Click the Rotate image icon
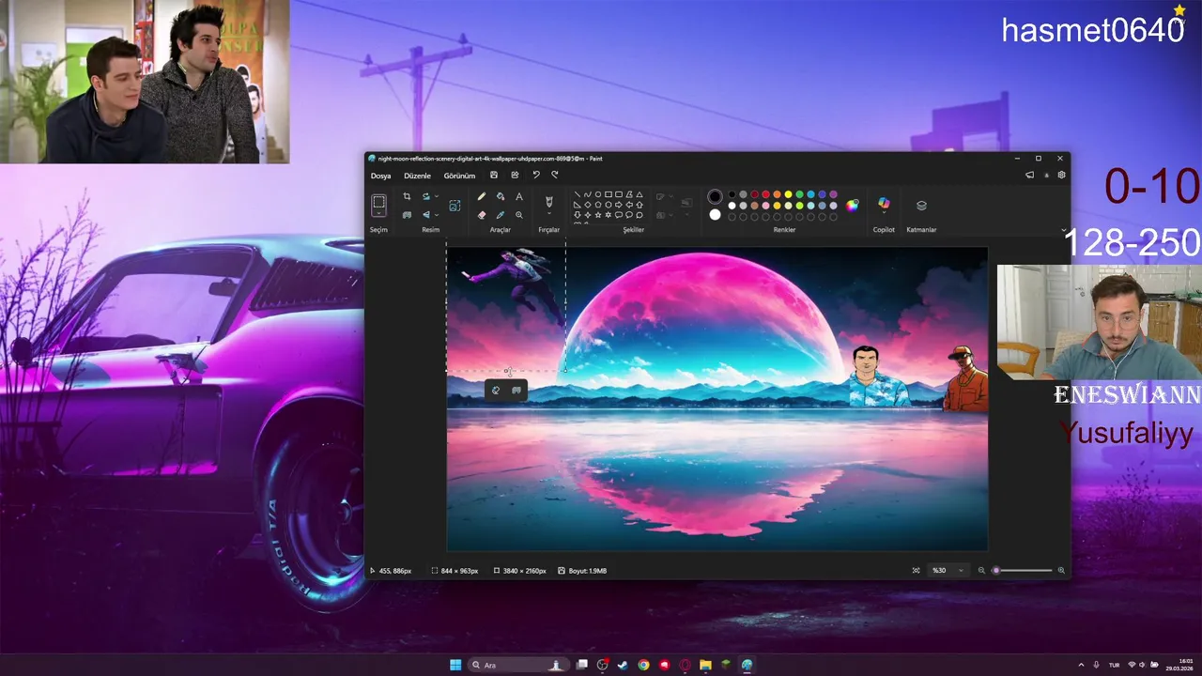This screenshot has height=676, width=1202. click(426, 196)
